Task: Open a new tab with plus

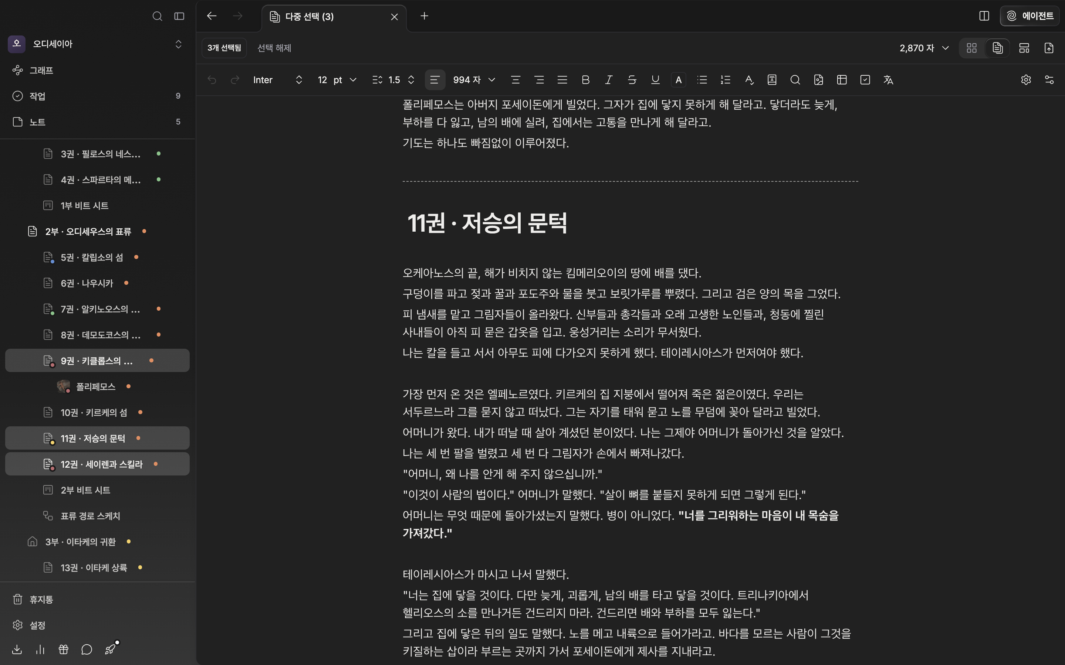Action: tap(424, 16)
